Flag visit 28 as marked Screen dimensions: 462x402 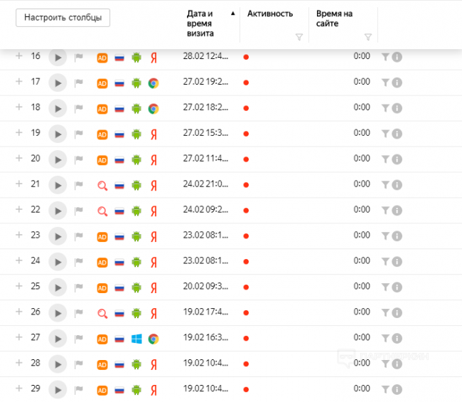pos(79,364)
